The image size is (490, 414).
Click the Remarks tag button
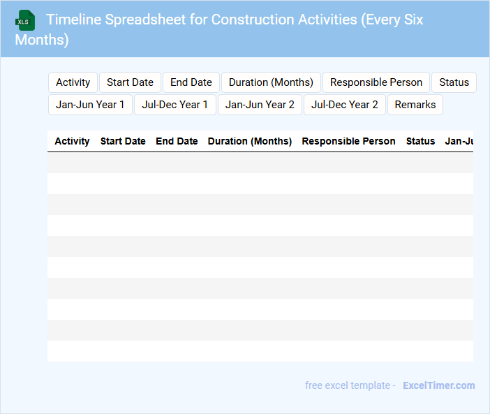click(415, 105)
